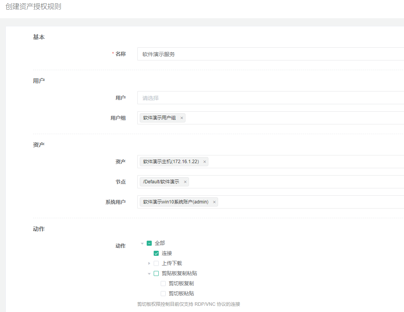Open the 资产 select field
This screenshot has width=404, height=312.
[x=270, y=162]
